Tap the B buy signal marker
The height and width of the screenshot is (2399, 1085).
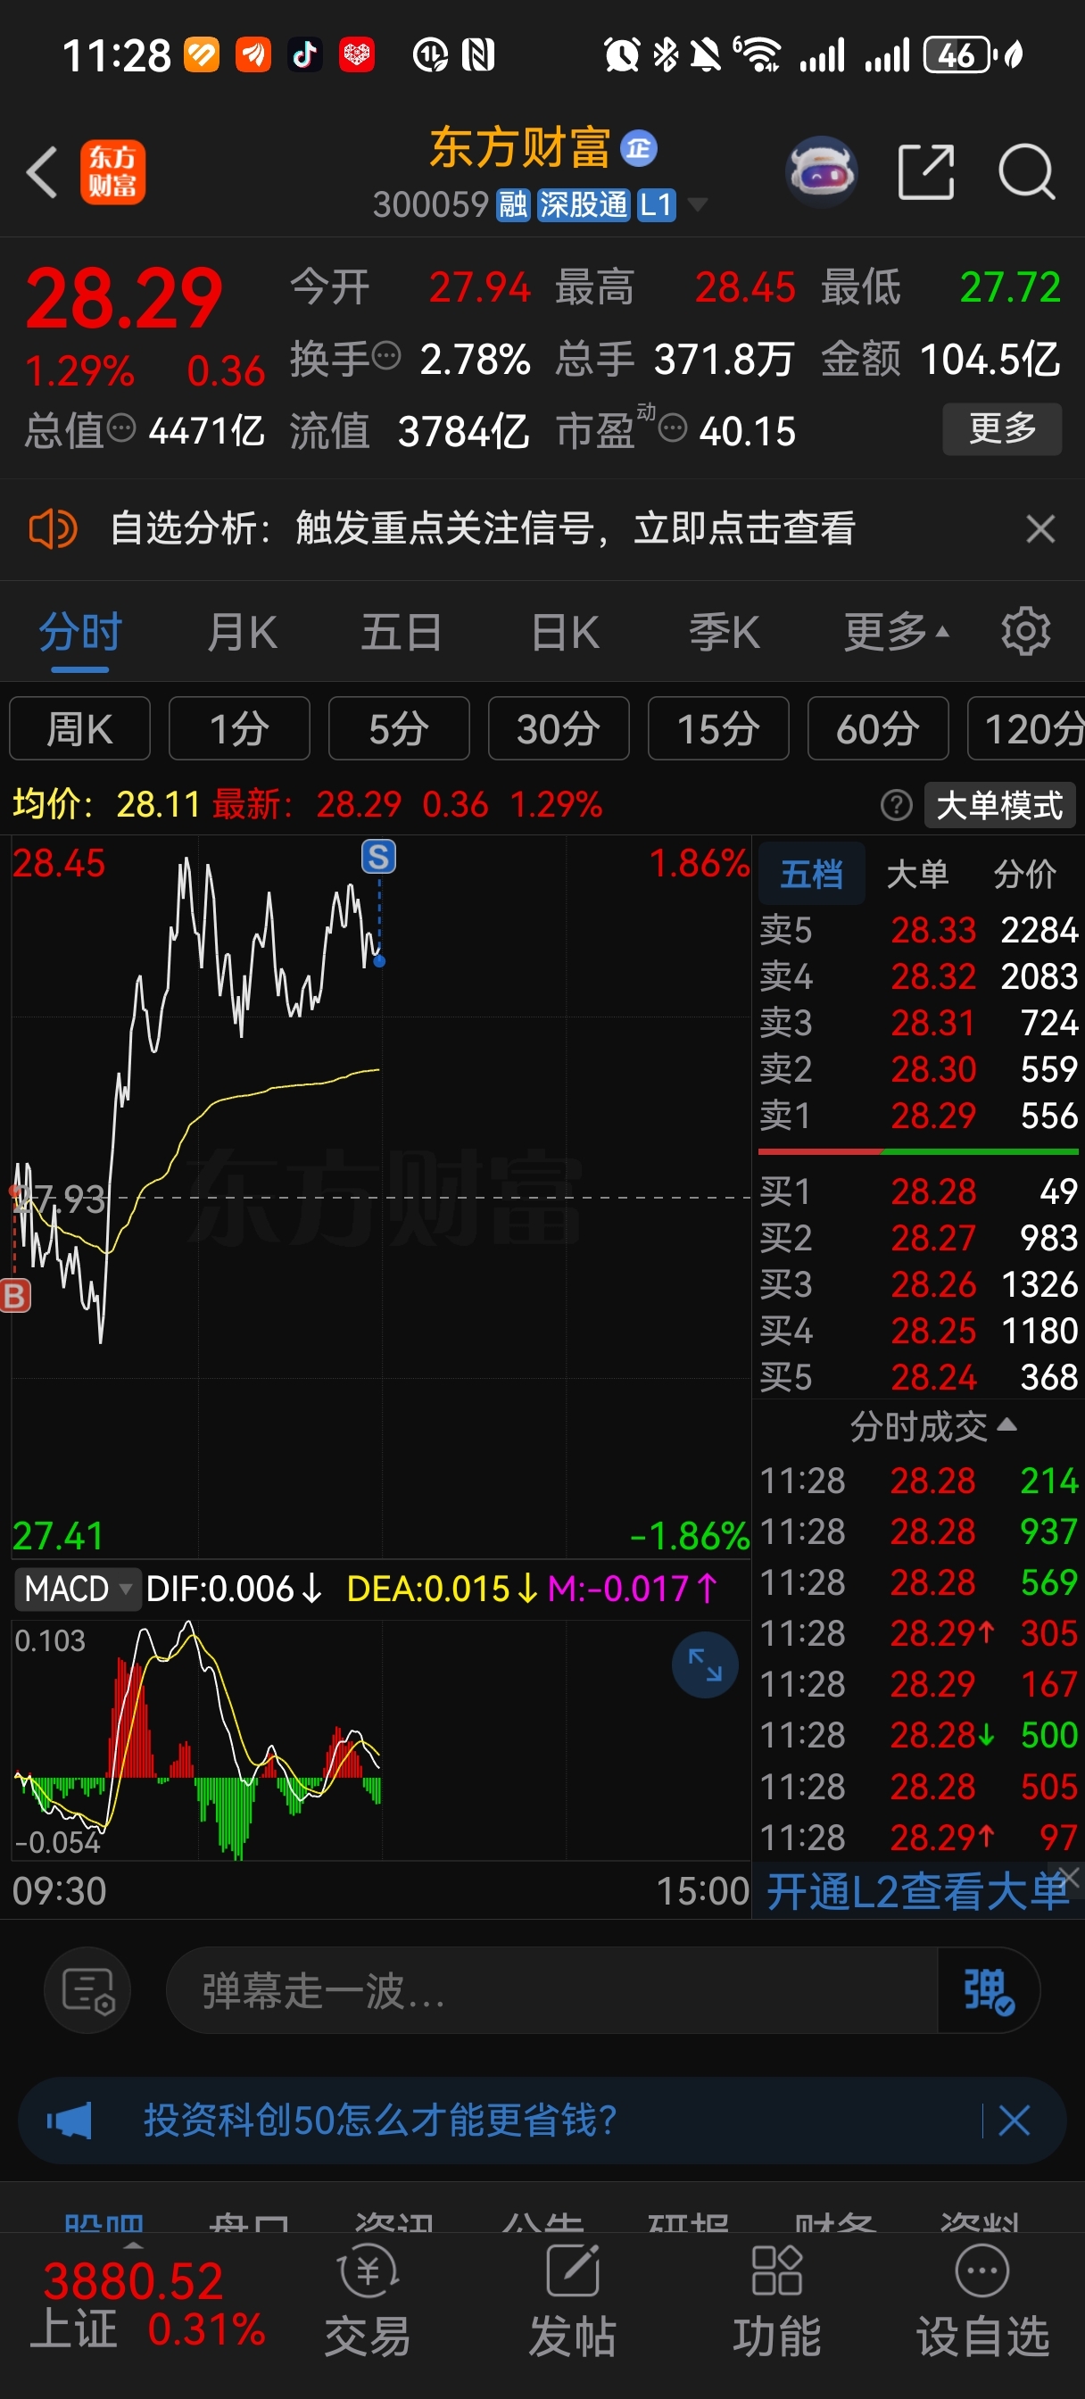pos(15,1295)
